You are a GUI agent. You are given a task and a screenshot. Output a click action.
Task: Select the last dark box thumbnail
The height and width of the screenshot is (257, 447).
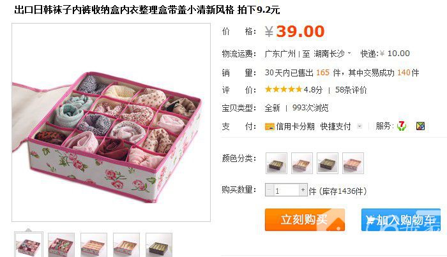(159, 245)
